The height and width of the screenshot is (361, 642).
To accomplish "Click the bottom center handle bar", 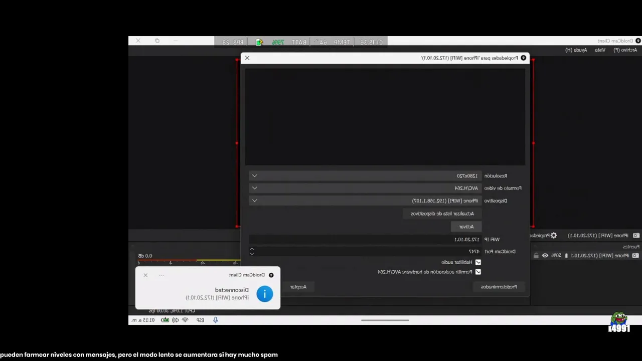I will point(385,320).
